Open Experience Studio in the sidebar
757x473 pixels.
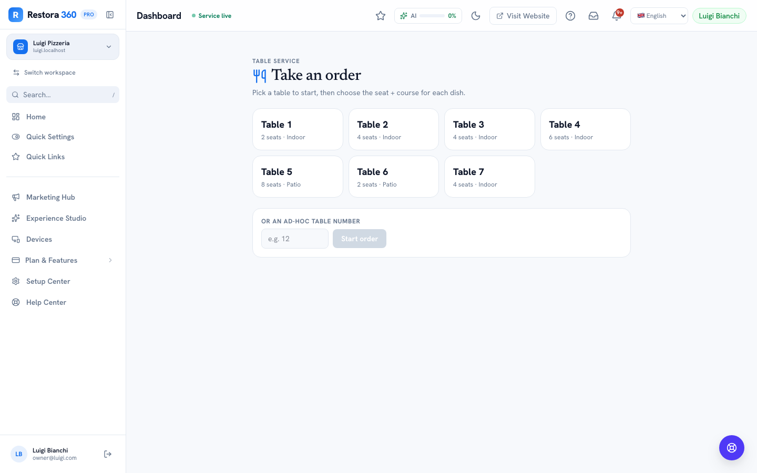coord(63,218)
